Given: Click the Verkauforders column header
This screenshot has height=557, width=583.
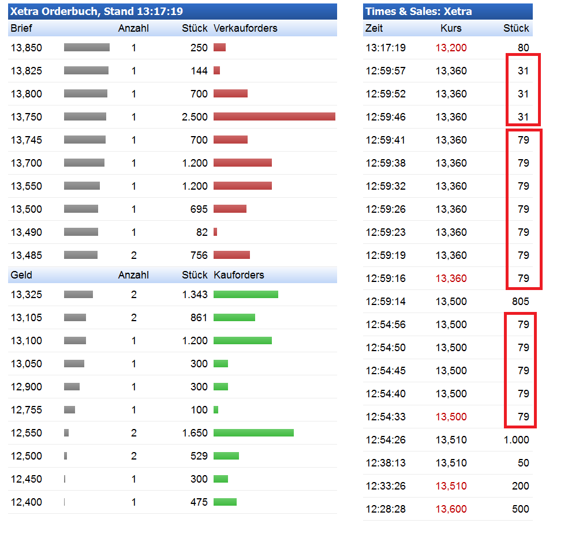Looking at the screenshot, I should pyautogui.click(x=245, y=28).
